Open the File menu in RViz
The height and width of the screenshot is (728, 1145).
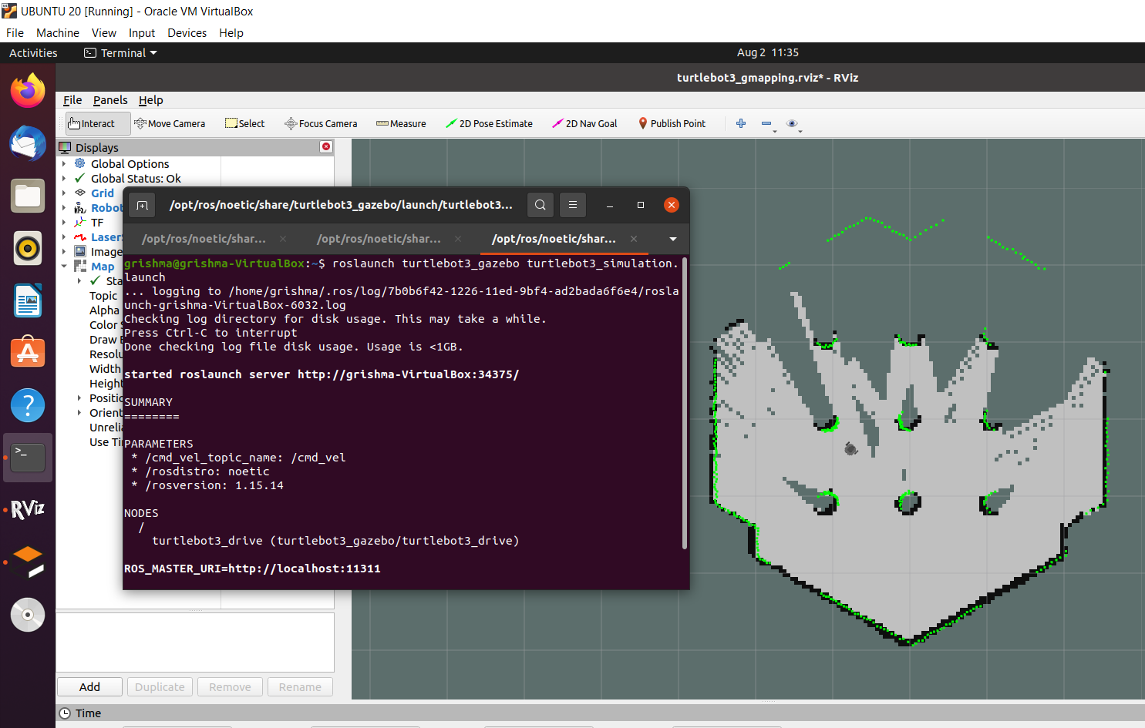coord(72,100)
